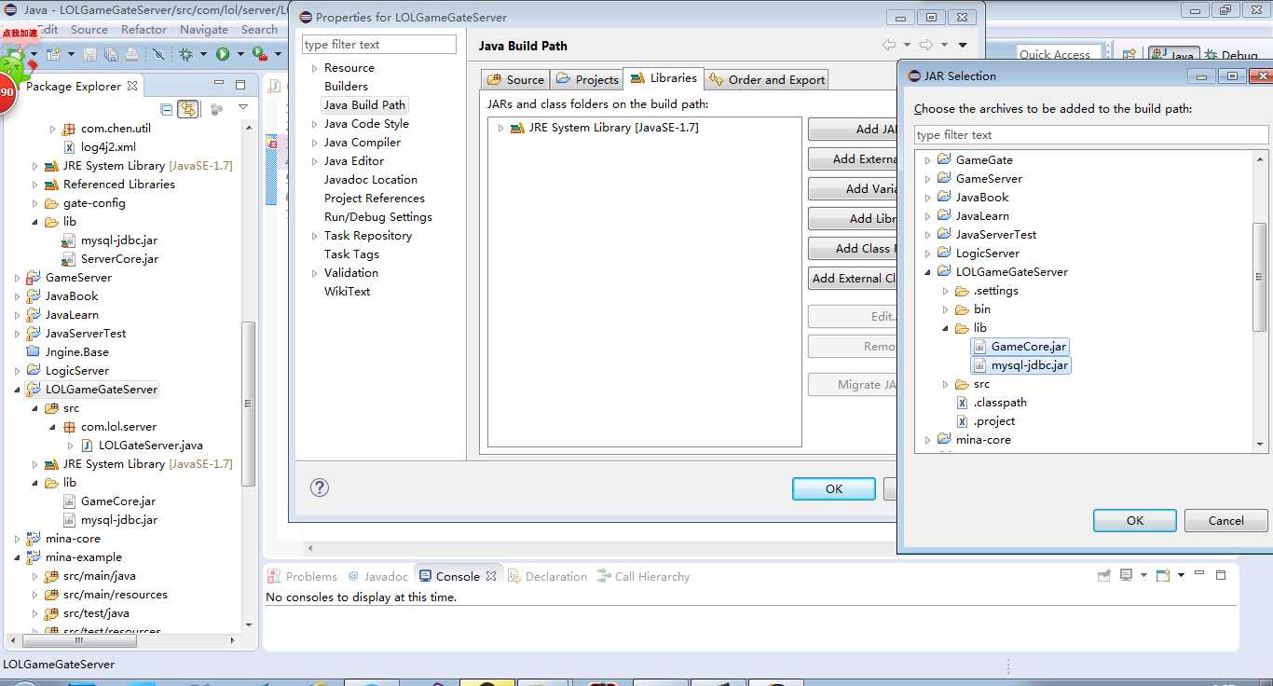
Task: Click the Open Console icon
Action: coord(1162,575)
